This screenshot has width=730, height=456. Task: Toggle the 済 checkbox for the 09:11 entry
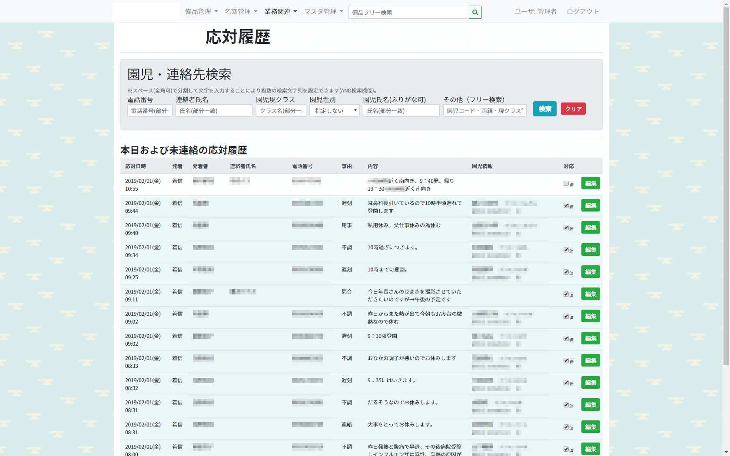[566, 294]
